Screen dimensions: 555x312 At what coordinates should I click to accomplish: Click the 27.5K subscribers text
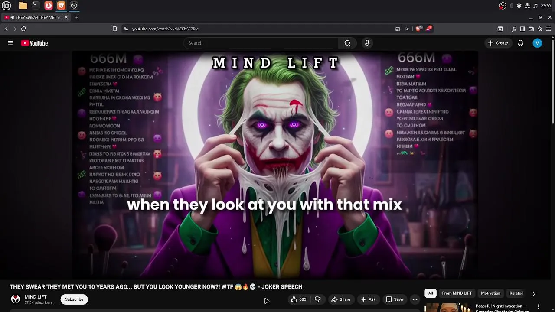pos(38,302)
